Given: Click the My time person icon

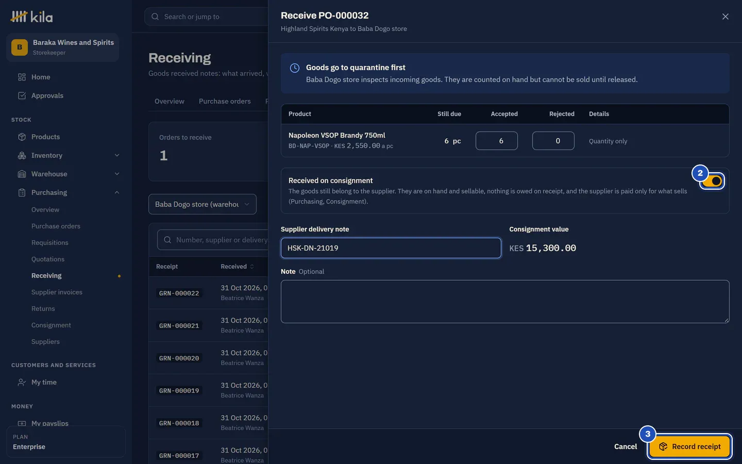Looking at the screenshot, I should (x=22, y=382).
